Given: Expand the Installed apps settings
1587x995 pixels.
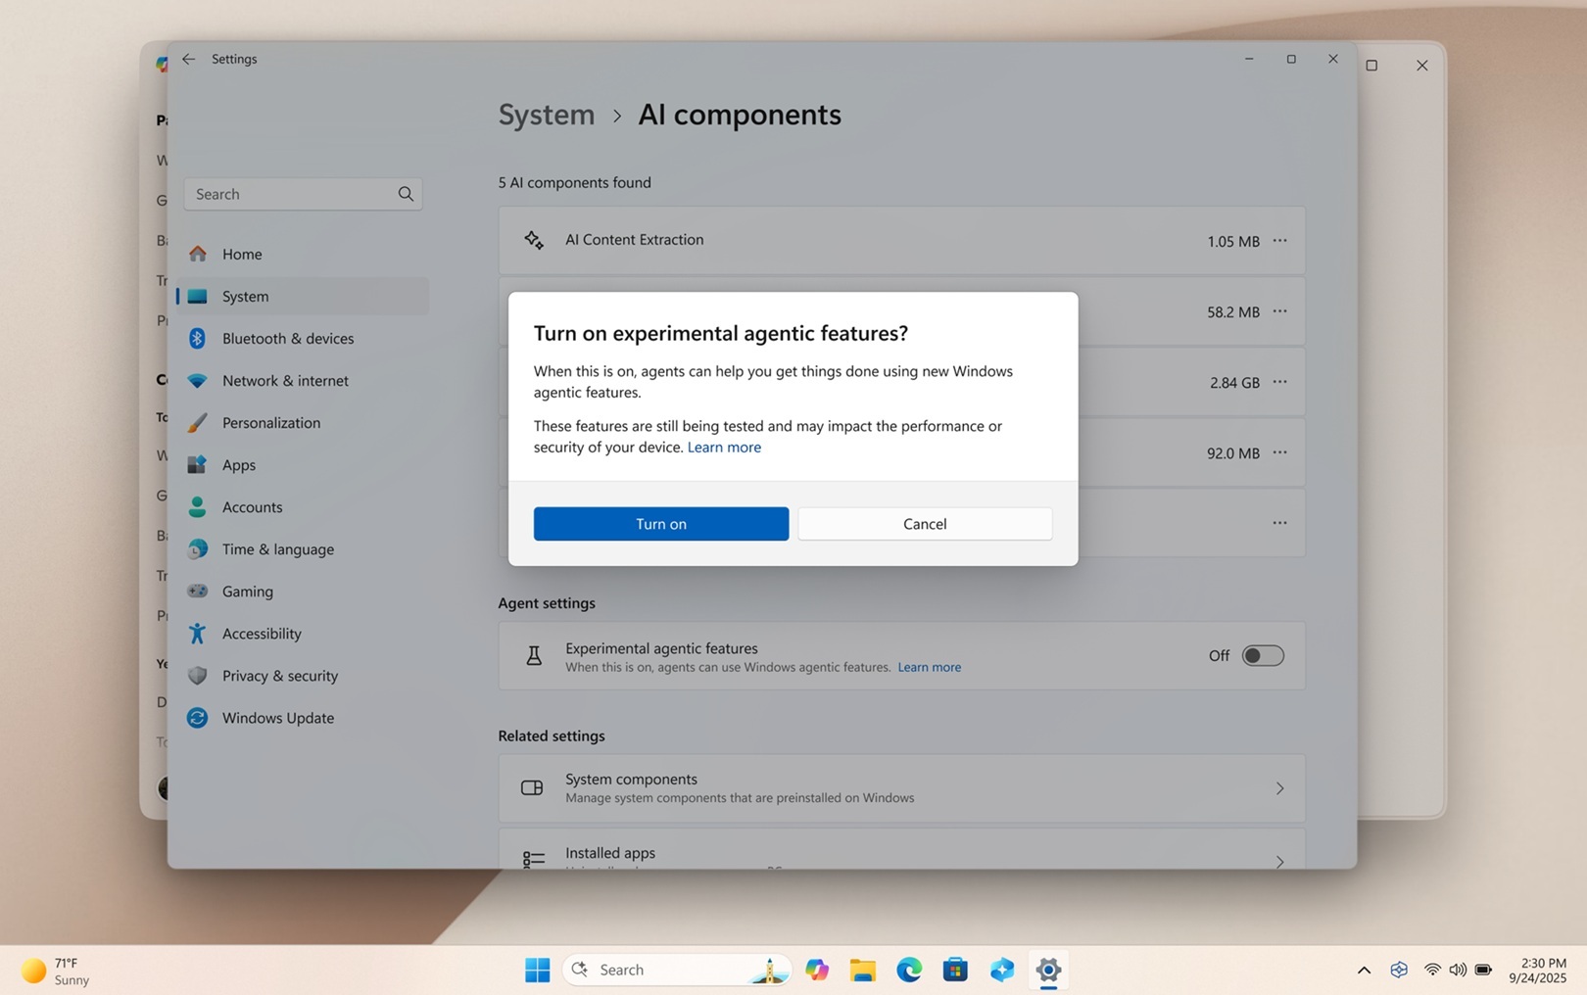Looking at the screenshot, I should click(900, 853).
